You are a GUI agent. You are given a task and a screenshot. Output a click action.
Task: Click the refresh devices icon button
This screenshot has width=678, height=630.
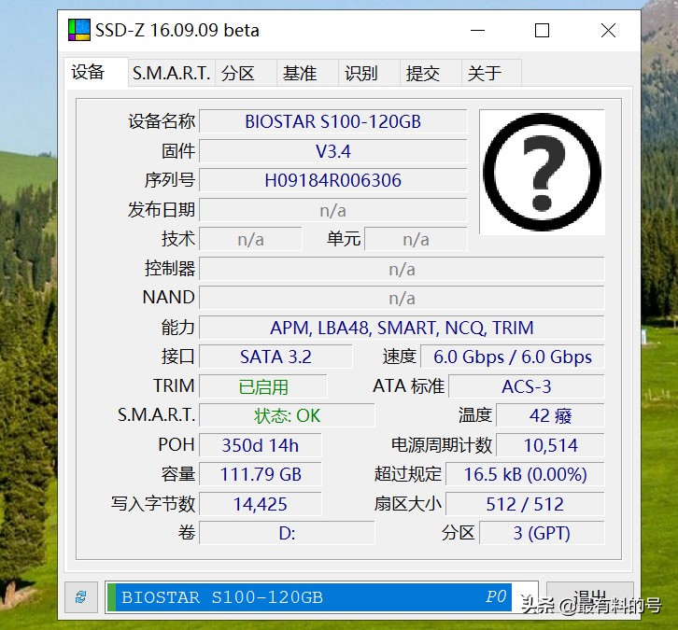coord(81,597)
